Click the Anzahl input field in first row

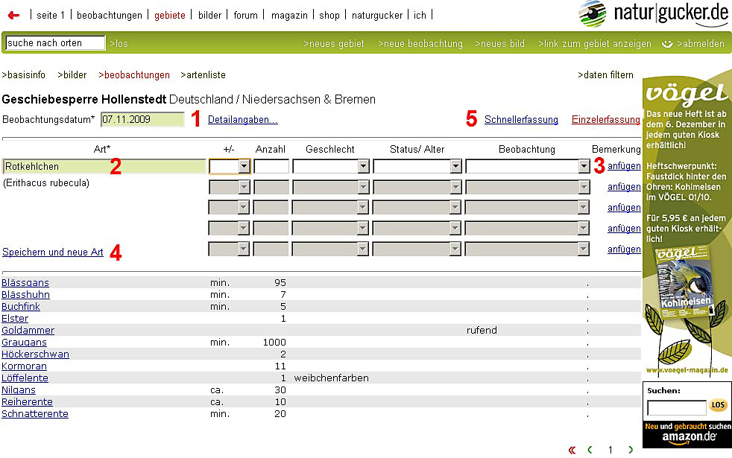(x=271, y=167)
